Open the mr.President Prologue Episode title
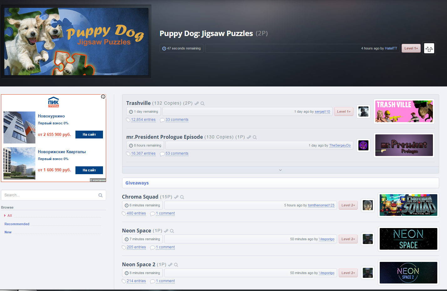Screen dimensions: 447x291 point(165,137)
